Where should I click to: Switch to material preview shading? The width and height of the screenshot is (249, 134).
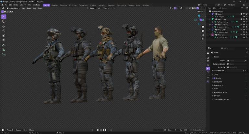195,8
